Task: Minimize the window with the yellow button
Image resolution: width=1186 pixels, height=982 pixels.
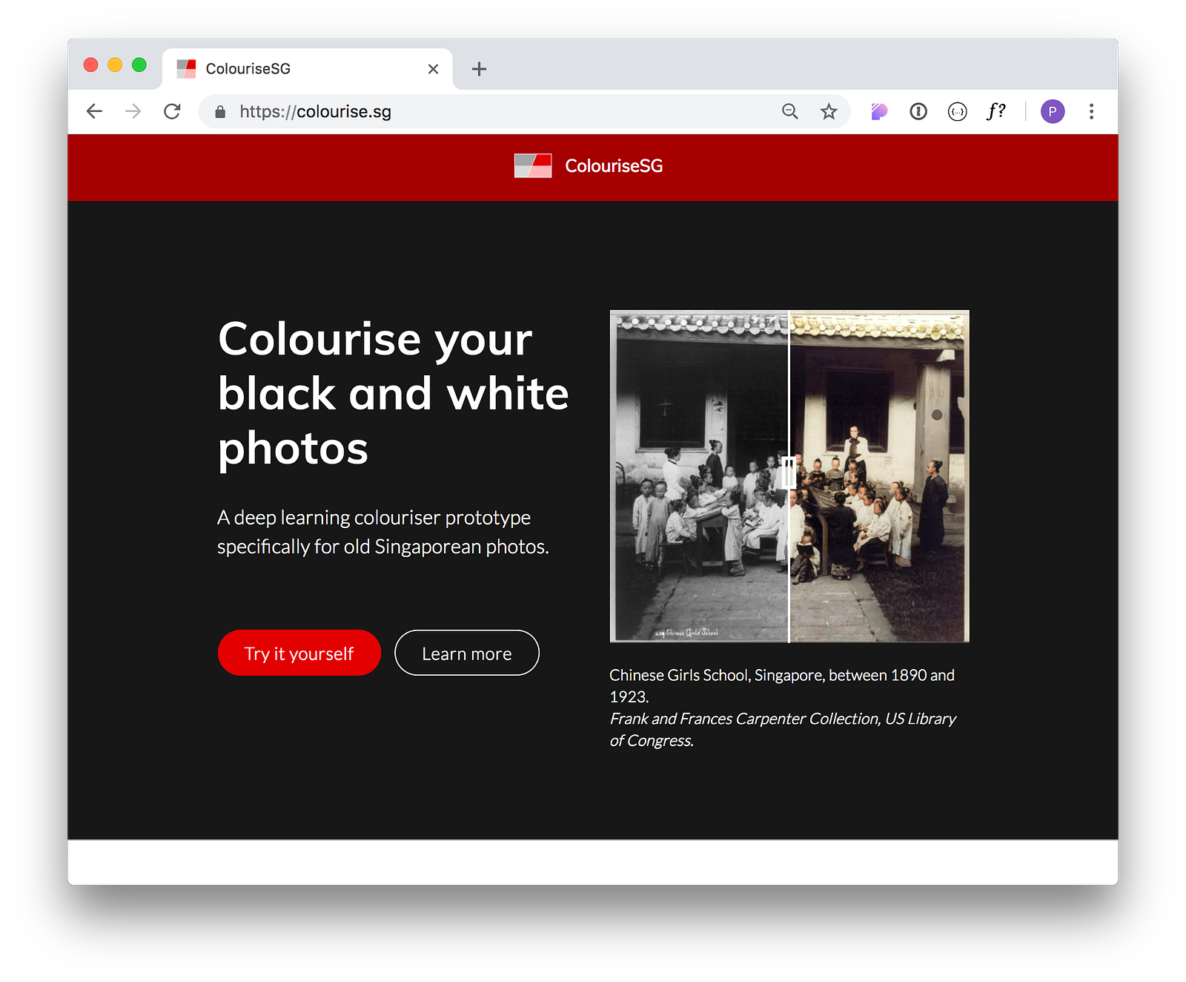Action: coord(115,65)
